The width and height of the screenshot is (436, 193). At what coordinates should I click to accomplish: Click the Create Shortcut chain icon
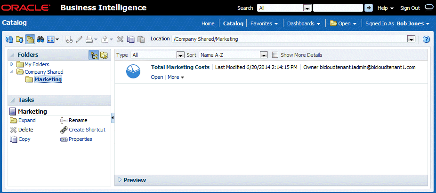(64, 130)
